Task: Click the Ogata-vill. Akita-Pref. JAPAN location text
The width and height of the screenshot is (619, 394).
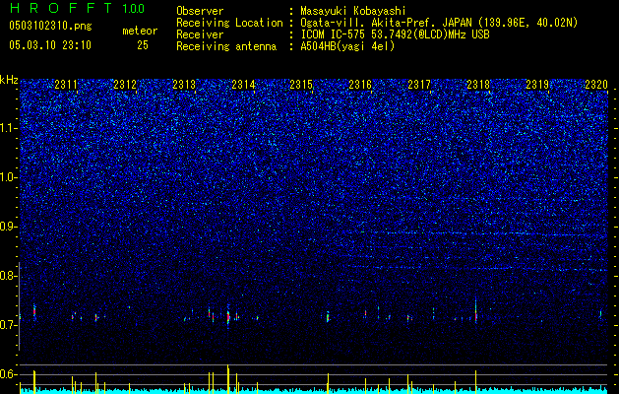Action: 439,23
